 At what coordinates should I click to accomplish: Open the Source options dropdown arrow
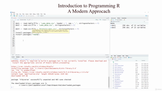(107, 20)
